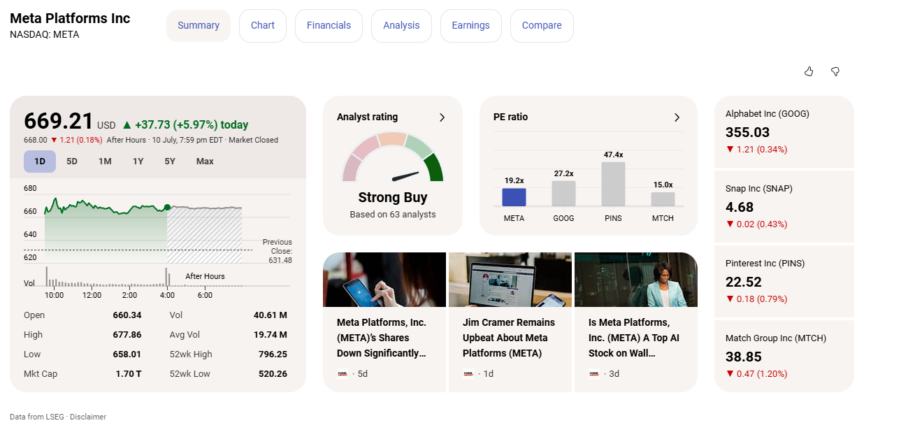Click the news source icon under Jim Cramer article
The image size is (915, 430).
pyautogui.click(x=468, y=374)
